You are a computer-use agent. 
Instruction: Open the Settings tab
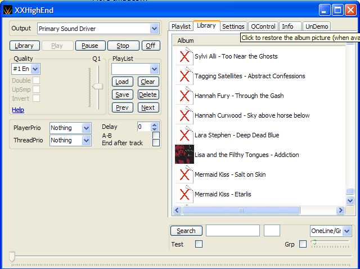point(233,26)
